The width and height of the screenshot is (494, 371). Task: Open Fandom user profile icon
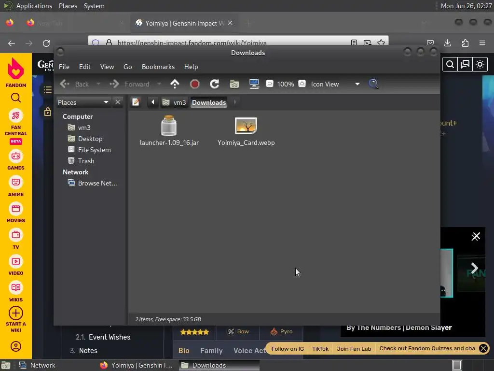[x=16, y=346]
